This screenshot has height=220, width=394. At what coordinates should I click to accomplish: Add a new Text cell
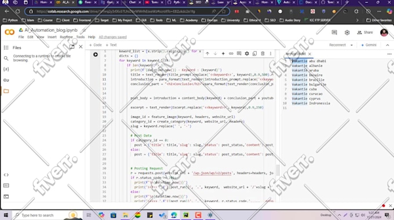(x=111, y=45)
